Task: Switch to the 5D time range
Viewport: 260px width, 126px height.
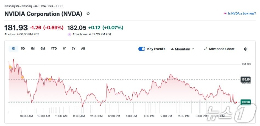Action: [x=23, y=49]
